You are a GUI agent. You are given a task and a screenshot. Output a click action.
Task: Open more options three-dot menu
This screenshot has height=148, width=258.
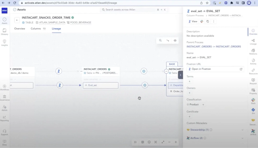click(x=214, y=21)
